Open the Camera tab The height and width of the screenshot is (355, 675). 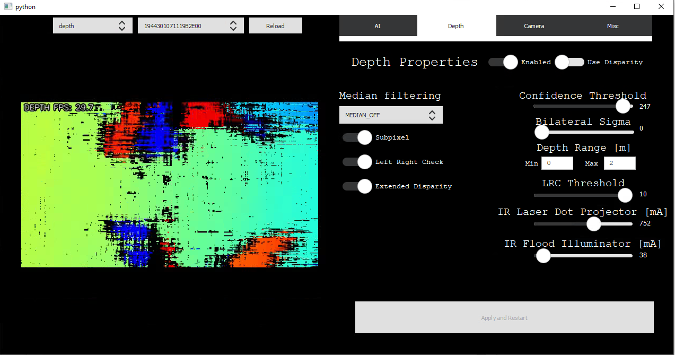pyautogui.click(x=534, y=25)
